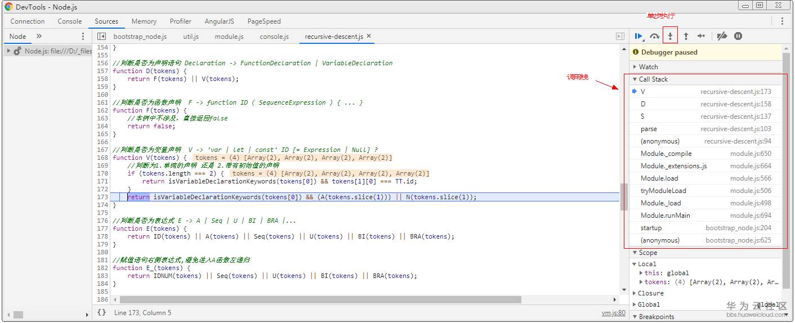Select Module._load call stack frame
The height and width of the screenshot is (323, 795).
[x=706, y=203]
